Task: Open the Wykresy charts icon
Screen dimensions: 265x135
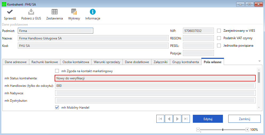Action: 74,12
